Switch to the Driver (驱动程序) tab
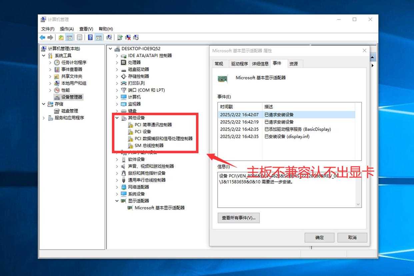414x276 pixels. tap(239, 64)
